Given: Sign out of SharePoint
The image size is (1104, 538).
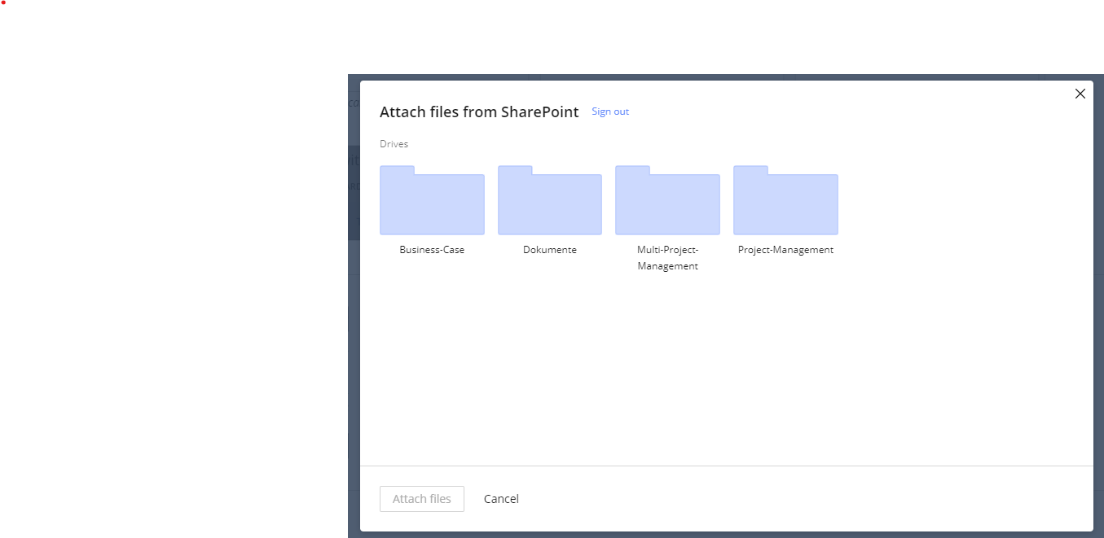Looking at the screenshot, I should [610, 112].
